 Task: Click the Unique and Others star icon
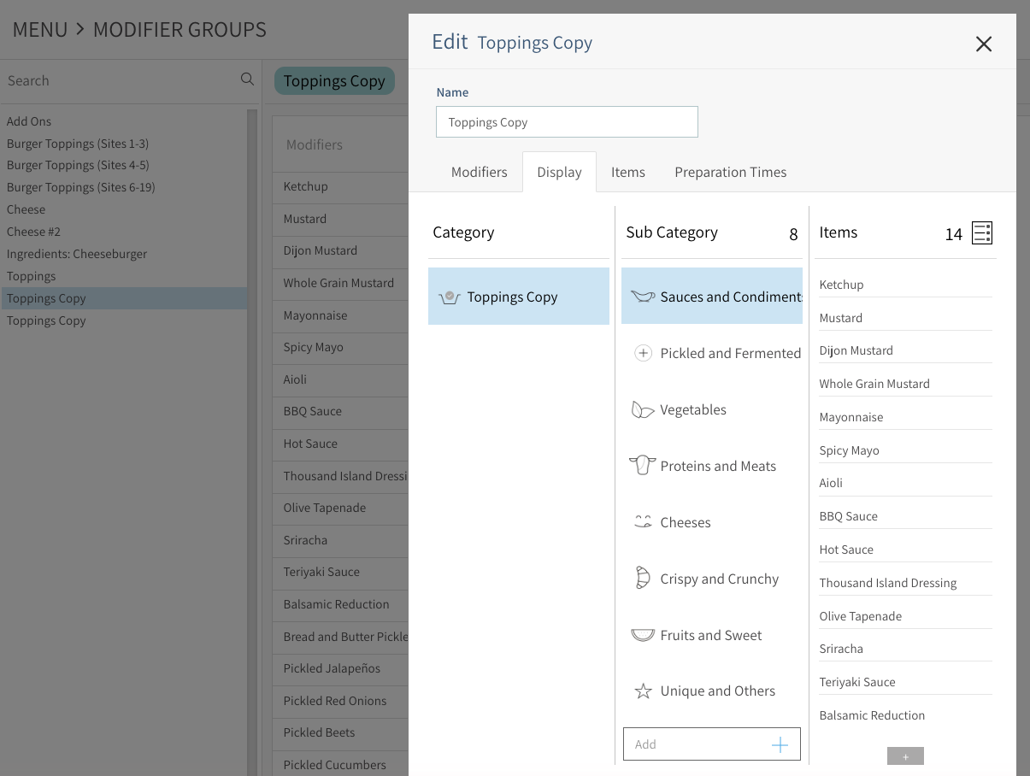pos(643,691)
